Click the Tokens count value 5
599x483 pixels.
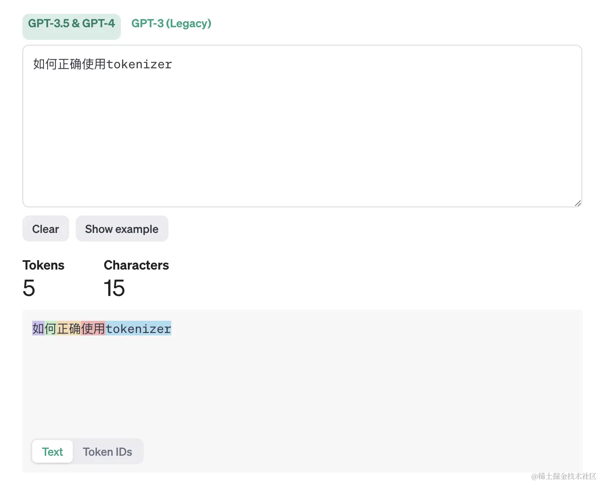click(x=29, y=288)
